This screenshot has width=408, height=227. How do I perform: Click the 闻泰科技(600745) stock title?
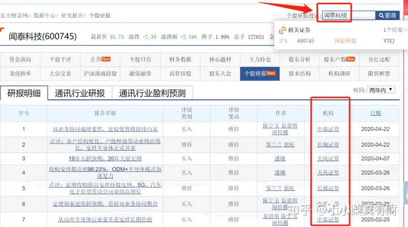tap(42, 36)
